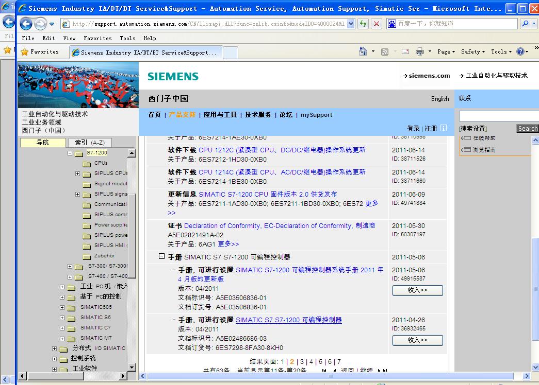Collapse the 手册 SIMATIC S7 S7-1200 section
539x385 pixels.
pyautogui.click(x=161, y=256)
